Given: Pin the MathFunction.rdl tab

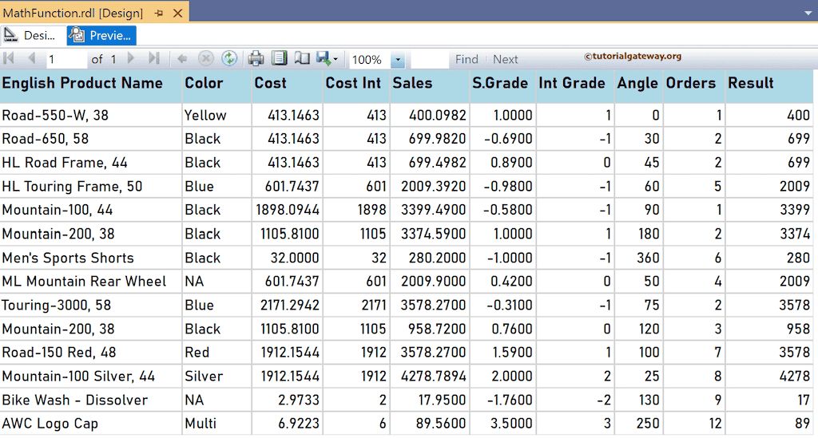Looking at the screenshot, I should pos(159,13).
